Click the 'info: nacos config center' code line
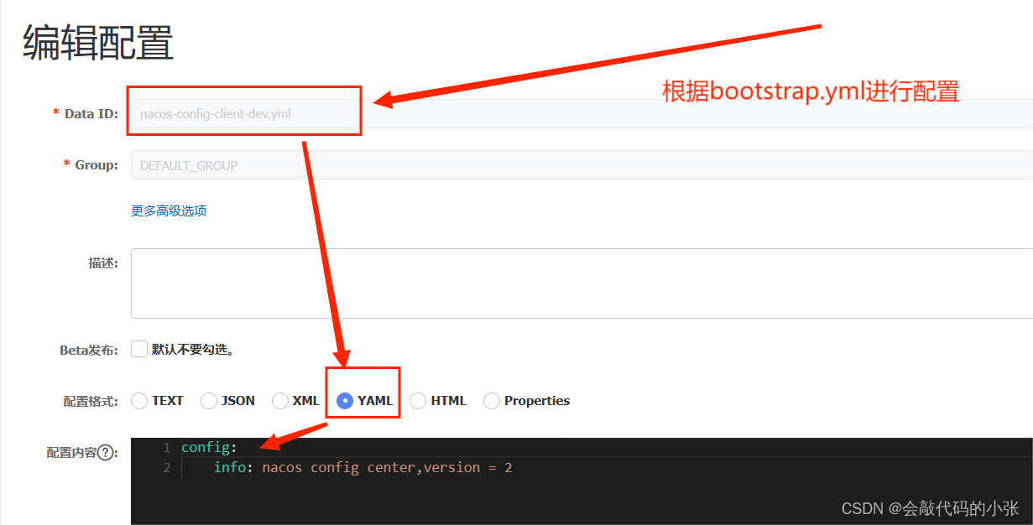 [363, 467]
